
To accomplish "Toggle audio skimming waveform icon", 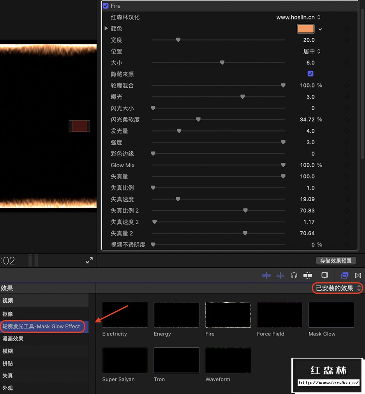I will (x=280, y=276).
